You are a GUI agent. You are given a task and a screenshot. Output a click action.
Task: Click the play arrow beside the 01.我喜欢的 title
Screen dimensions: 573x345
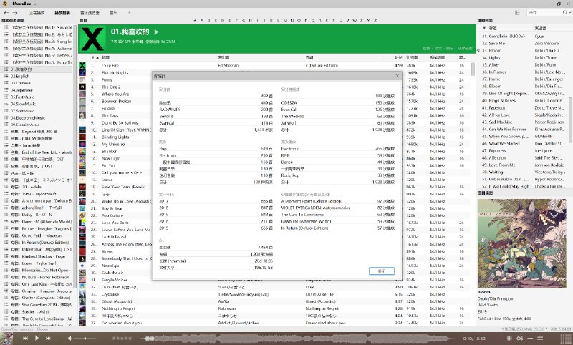[x=156, y=32]
